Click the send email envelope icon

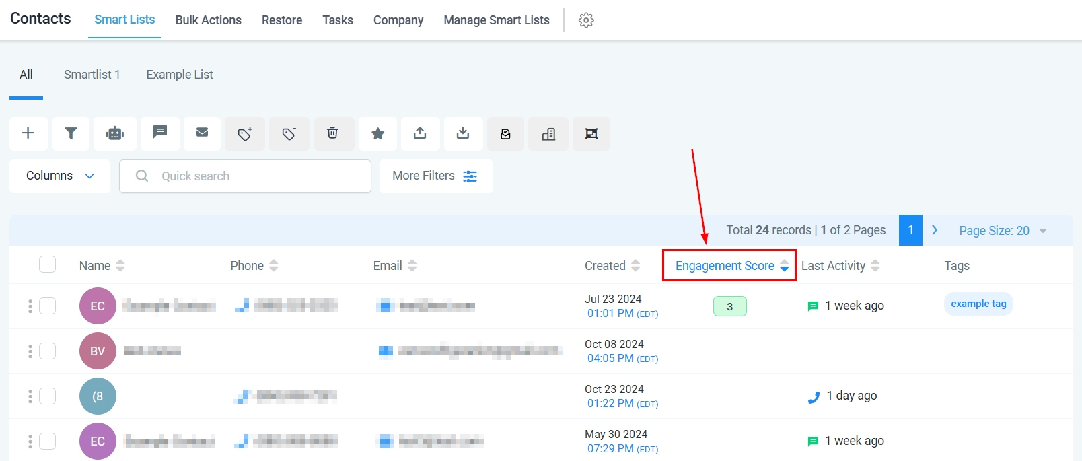point(202,133)
